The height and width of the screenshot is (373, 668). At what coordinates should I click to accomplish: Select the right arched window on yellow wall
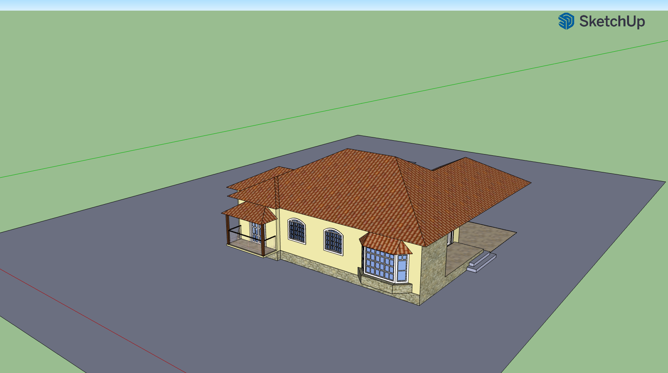333,241
